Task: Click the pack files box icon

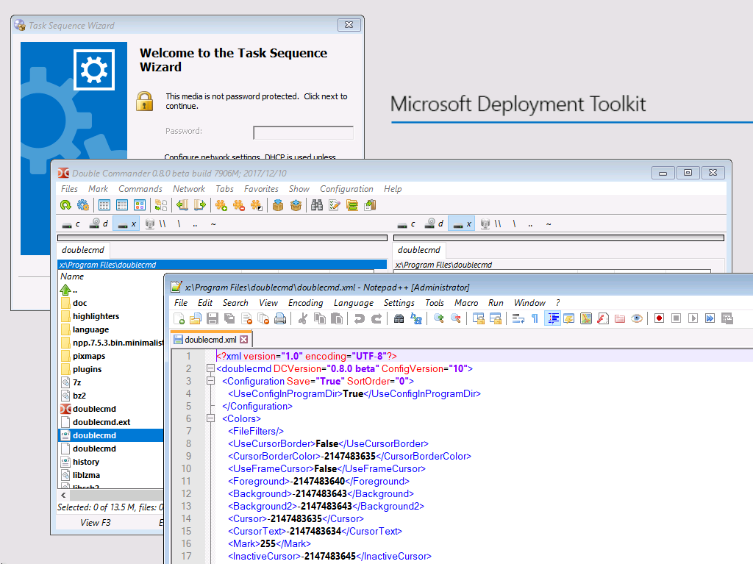Action: click(278, 206)
